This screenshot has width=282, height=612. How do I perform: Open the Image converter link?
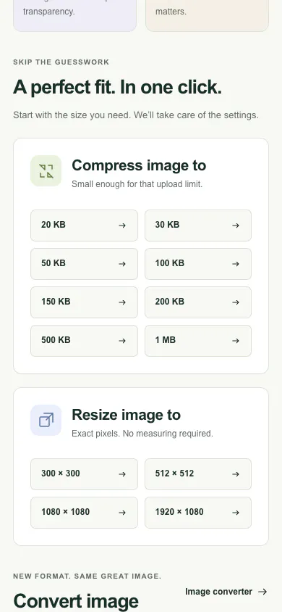tap(226, 592)
